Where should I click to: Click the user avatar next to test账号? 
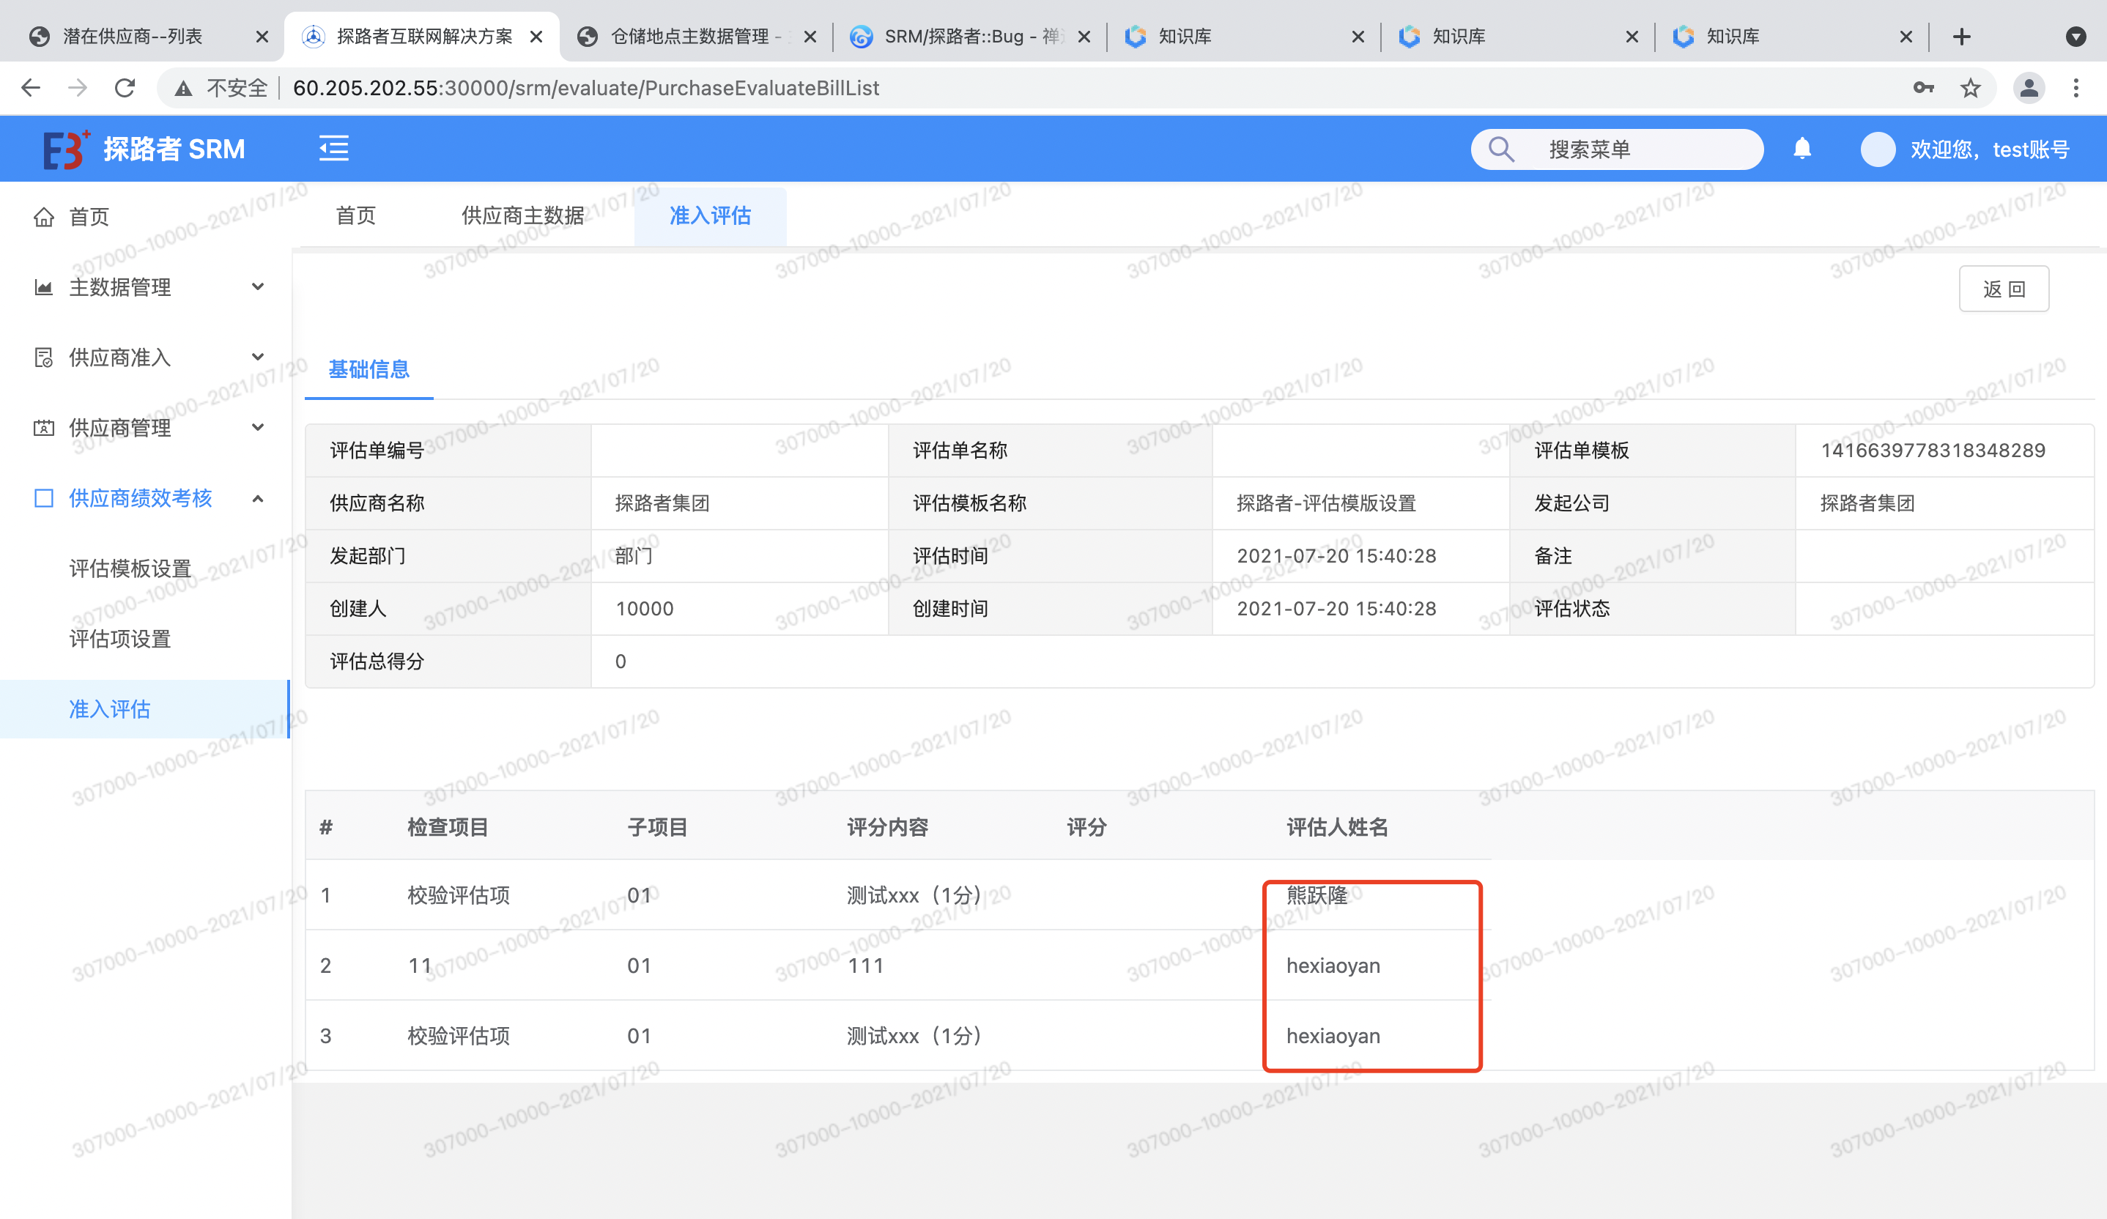pos(1878,149)
